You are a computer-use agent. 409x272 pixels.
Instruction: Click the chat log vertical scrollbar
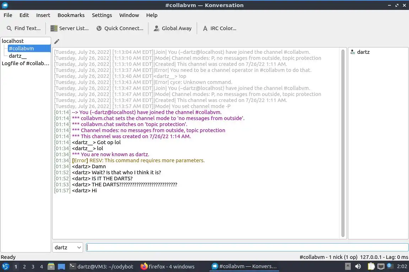coord(343,143)
